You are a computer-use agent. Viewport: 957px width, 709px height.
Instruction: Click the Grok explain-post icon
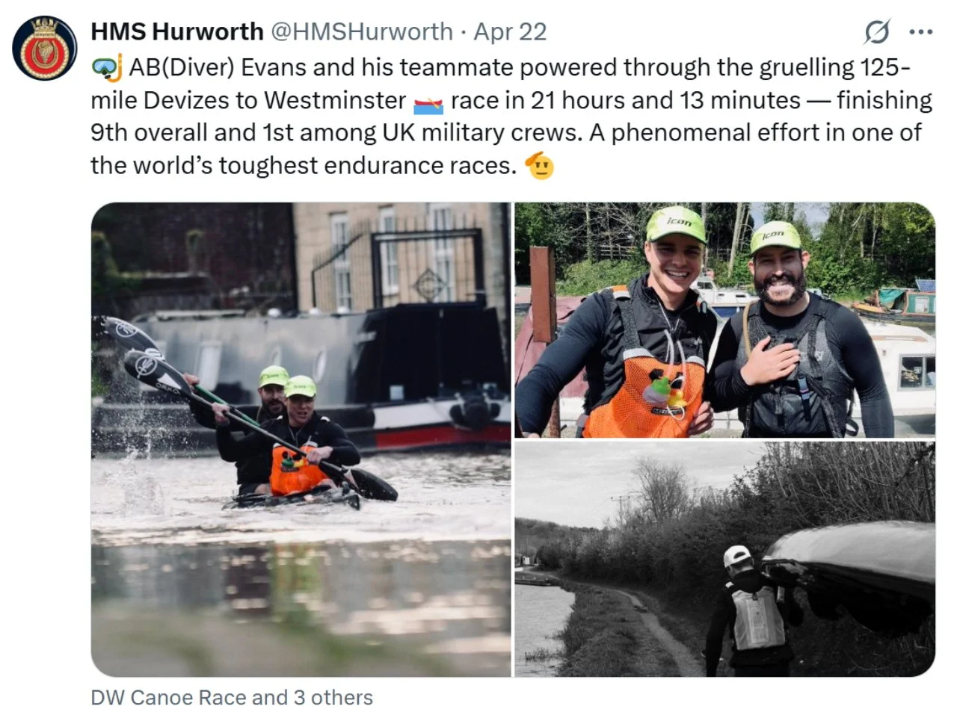(877, 32)
